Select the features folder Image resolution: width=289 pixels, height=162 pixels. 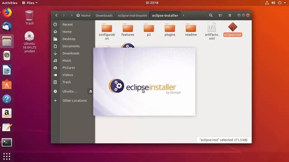[x=128, y=30]
